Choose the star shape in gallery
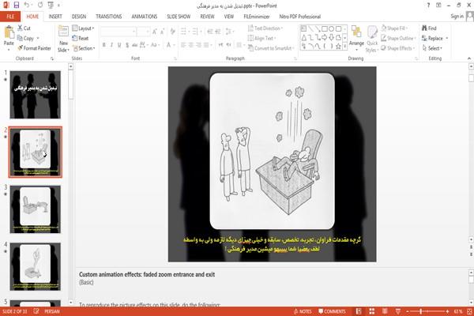Screen dimensions: 474x316 pos(338,47)
